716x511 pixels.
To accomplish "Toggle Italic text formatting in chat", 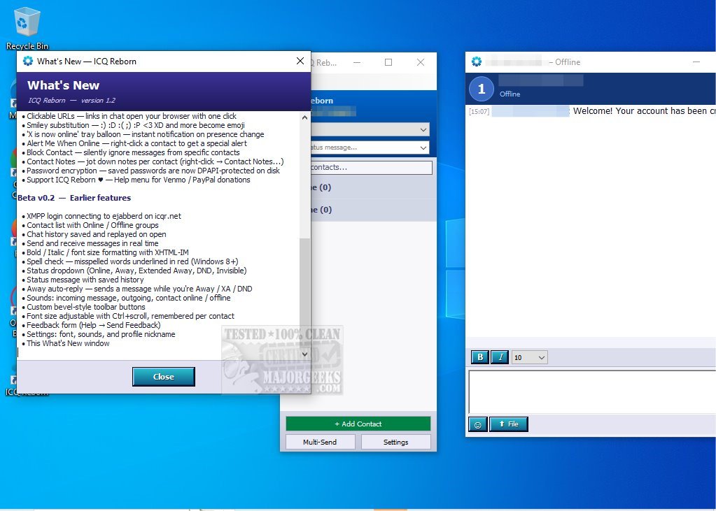I will pyautogui.click(x=500, y=357).
